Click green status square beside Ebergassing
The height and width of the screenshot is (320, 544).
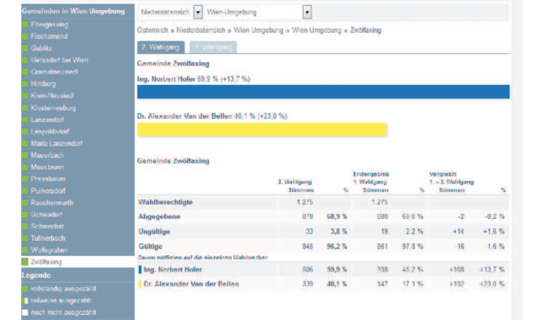tap(24, 24)
